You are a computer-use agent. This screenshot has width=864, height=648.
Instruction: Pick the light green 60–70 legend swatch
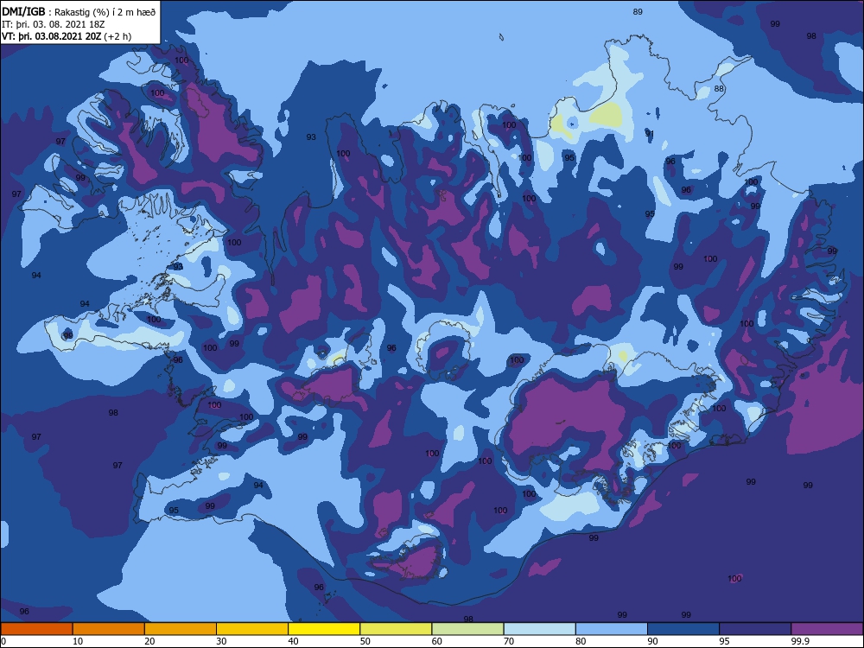click(x=467, y=629)
